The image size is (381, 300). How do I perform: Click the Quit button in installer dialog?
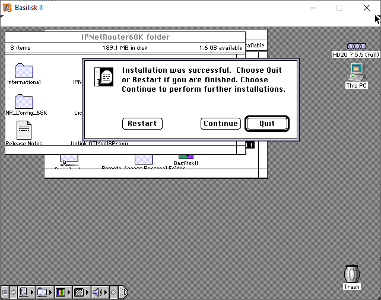coord(267,124)
